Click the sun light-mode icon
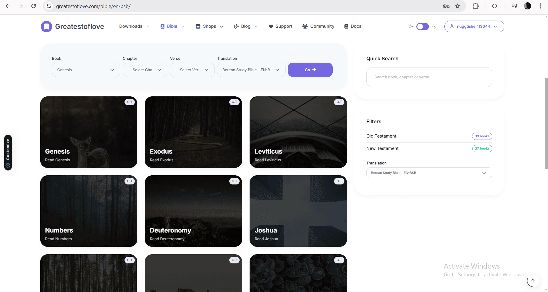548x292 pixels. (411, 27)
